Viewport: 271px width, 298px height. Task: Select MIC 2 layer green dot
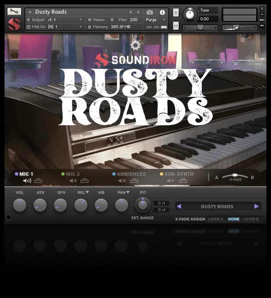pos(63,174)
